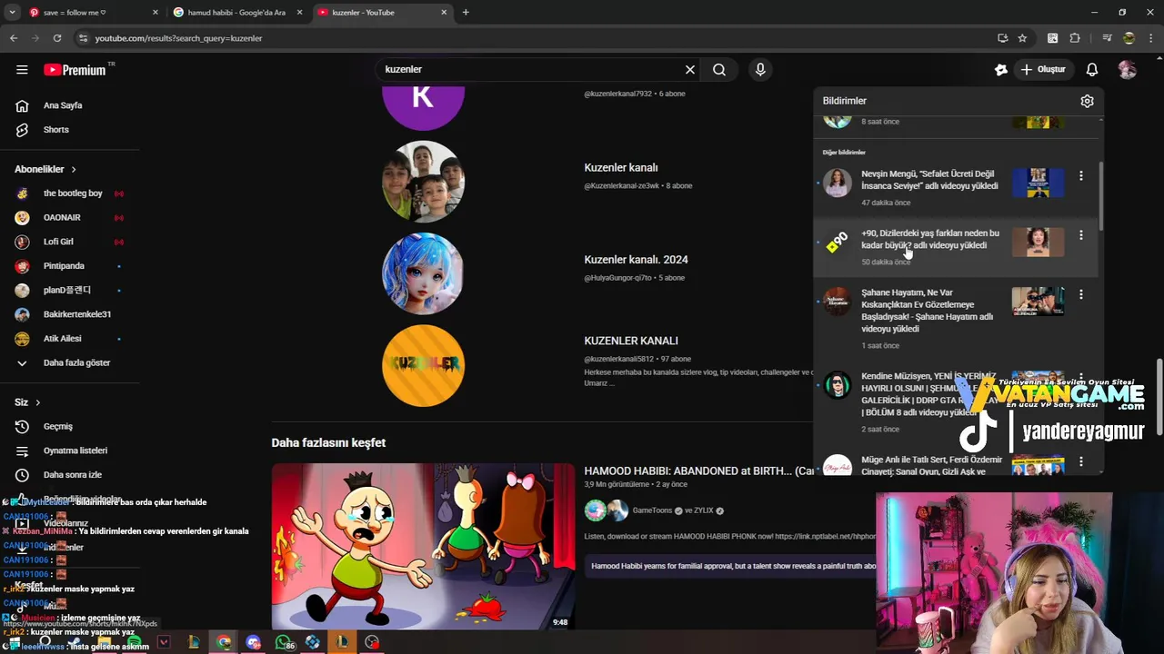The height and width of the screenshot is (654, 1164).
Task: Click thumbnail of Nevşin Mengü notification video
Action: [1038, 183]
